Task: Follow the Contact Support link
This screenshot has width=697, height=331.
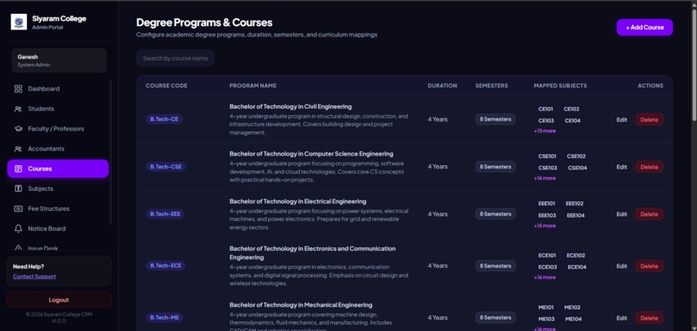Action: 35,277
